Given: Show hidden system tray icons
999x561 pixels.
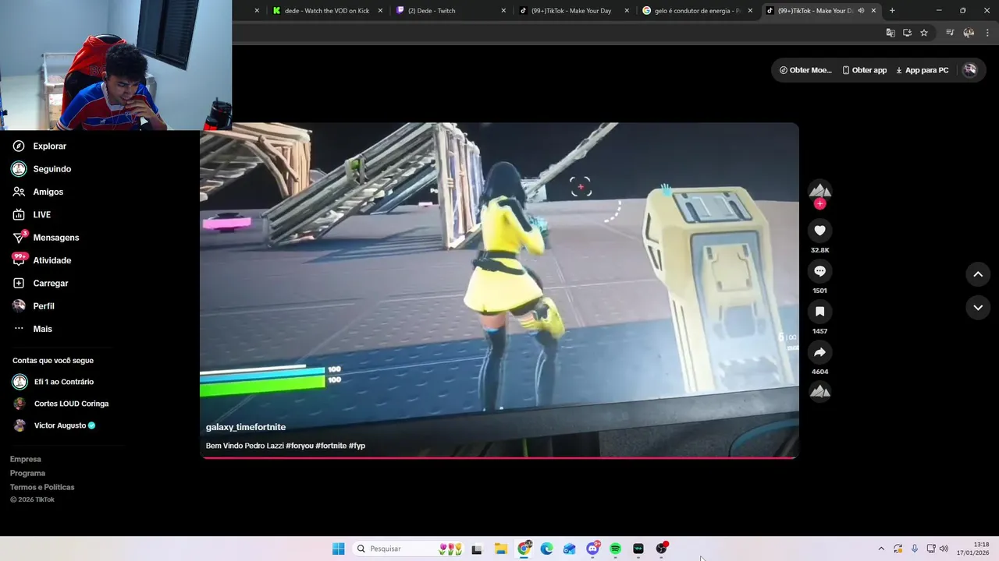Looking at the screenshot, I should click(881, 549).
